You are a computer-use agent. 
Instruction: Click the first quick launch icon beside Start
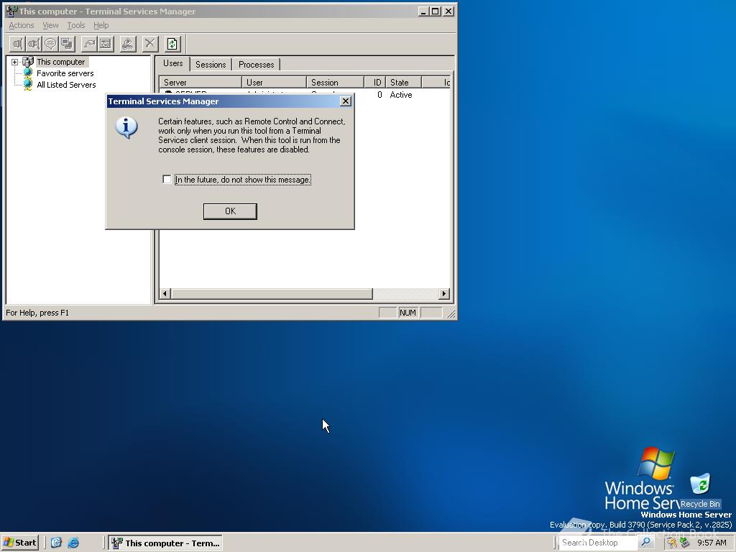pyautogui.click(x=56, y=543)
